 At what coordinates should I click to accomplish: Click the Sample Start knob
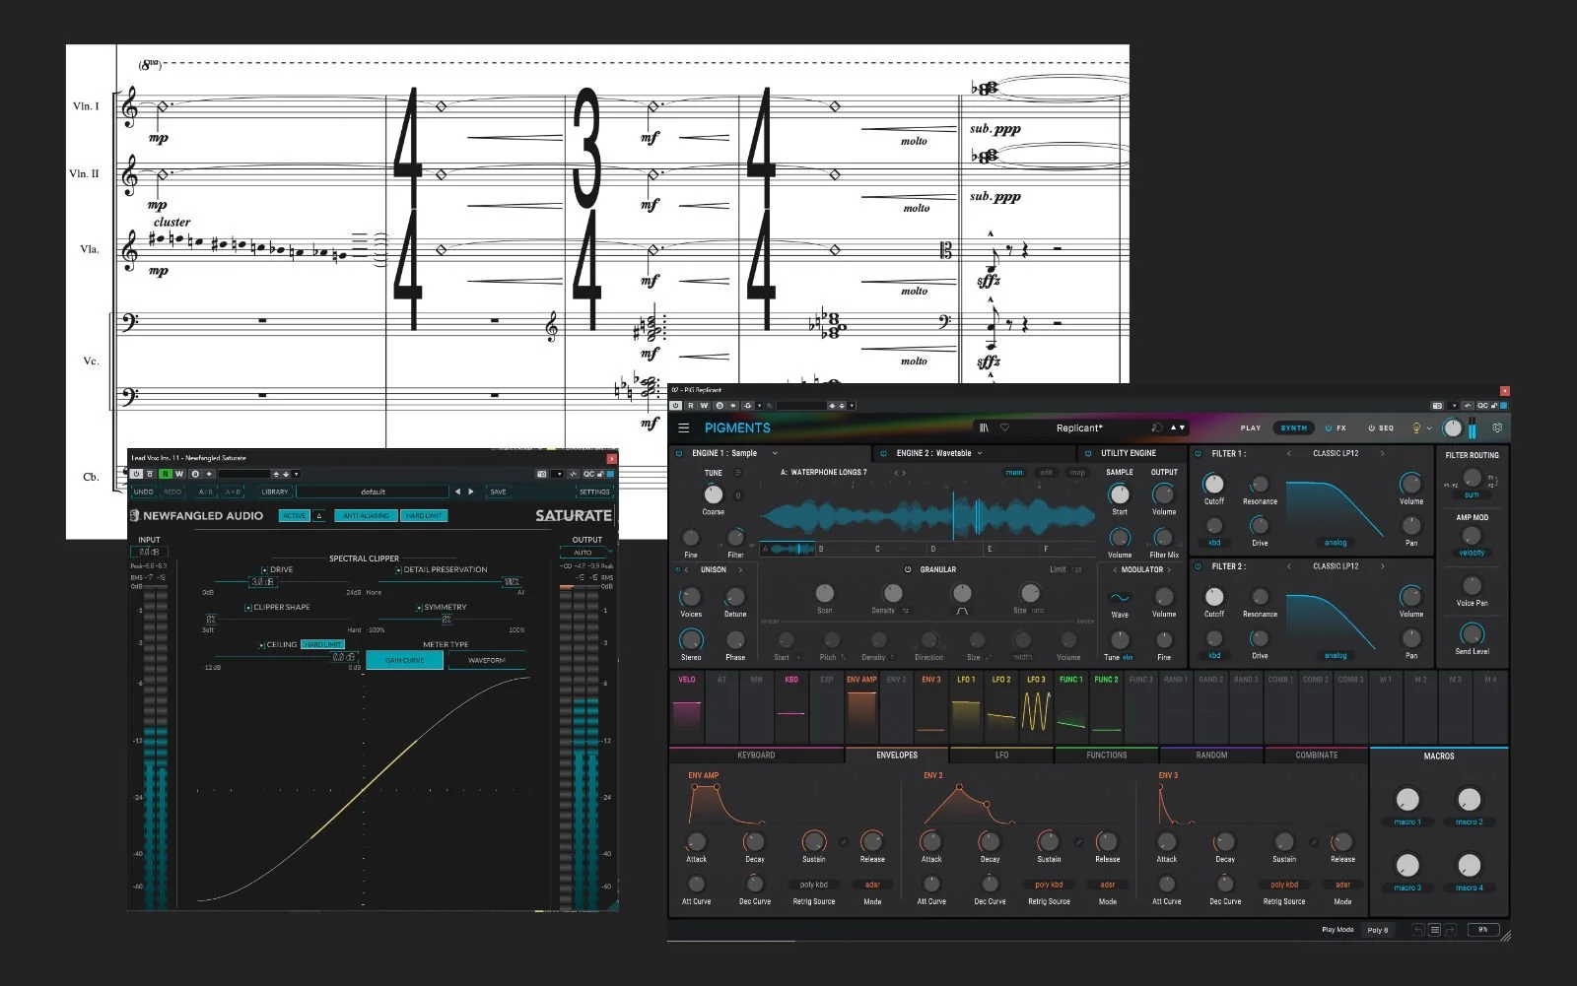click(1120, 494)
